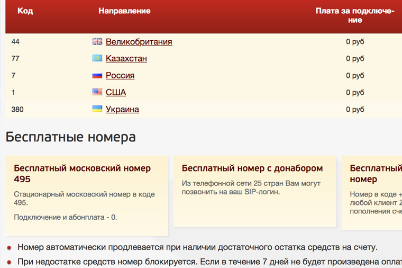The width and height of the screenshot is (402, 268).
Task: Click the Направление column header
Action: (124, 11)
